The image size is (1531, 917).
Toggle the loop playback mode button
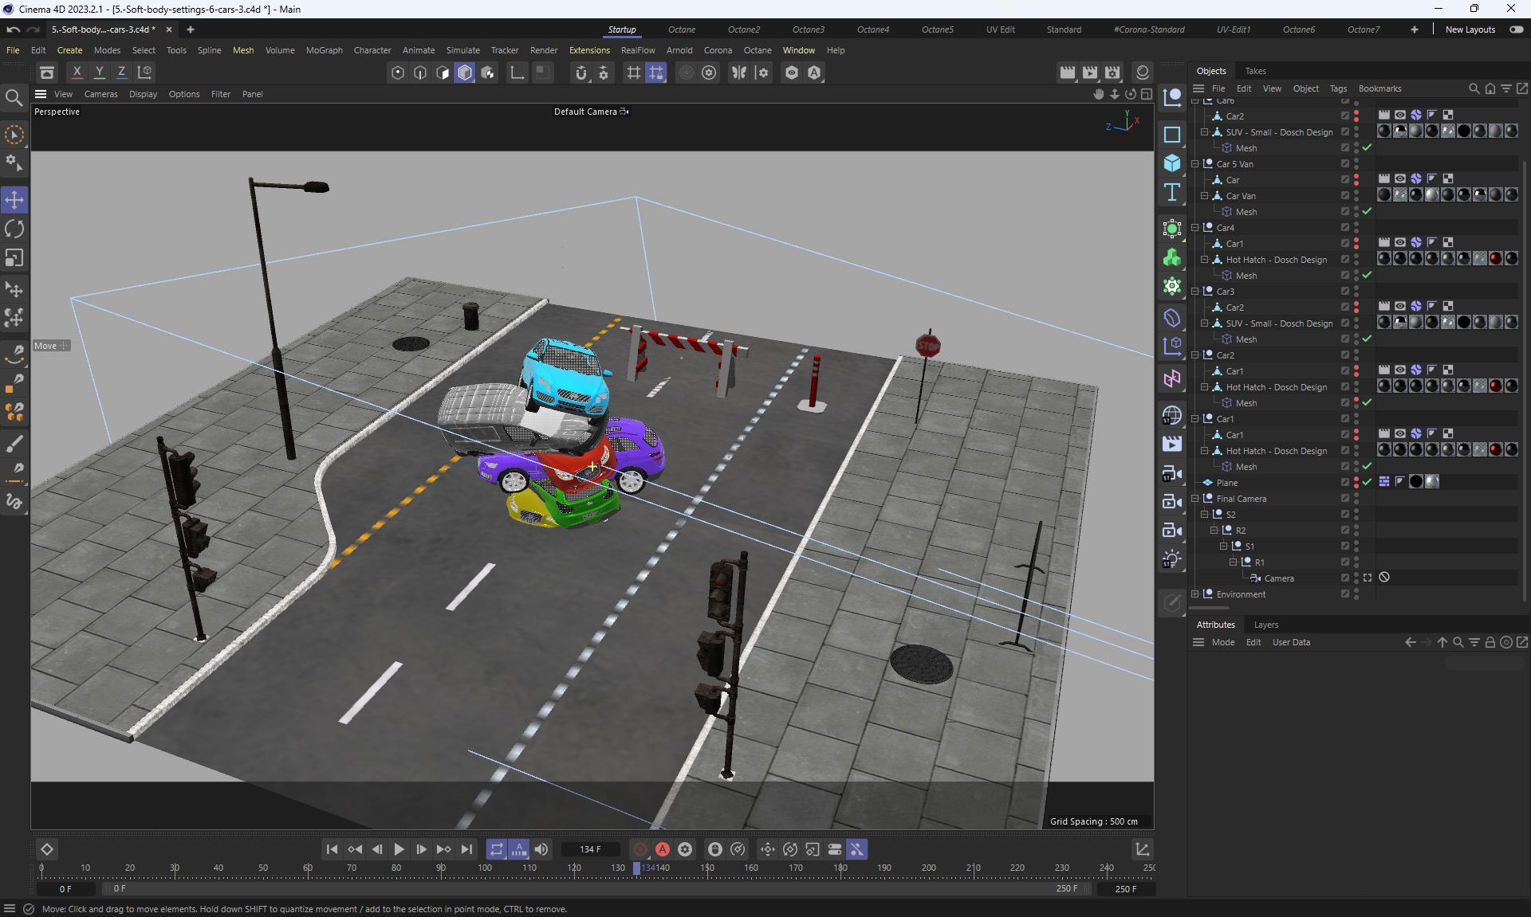[x=496, y=849]
